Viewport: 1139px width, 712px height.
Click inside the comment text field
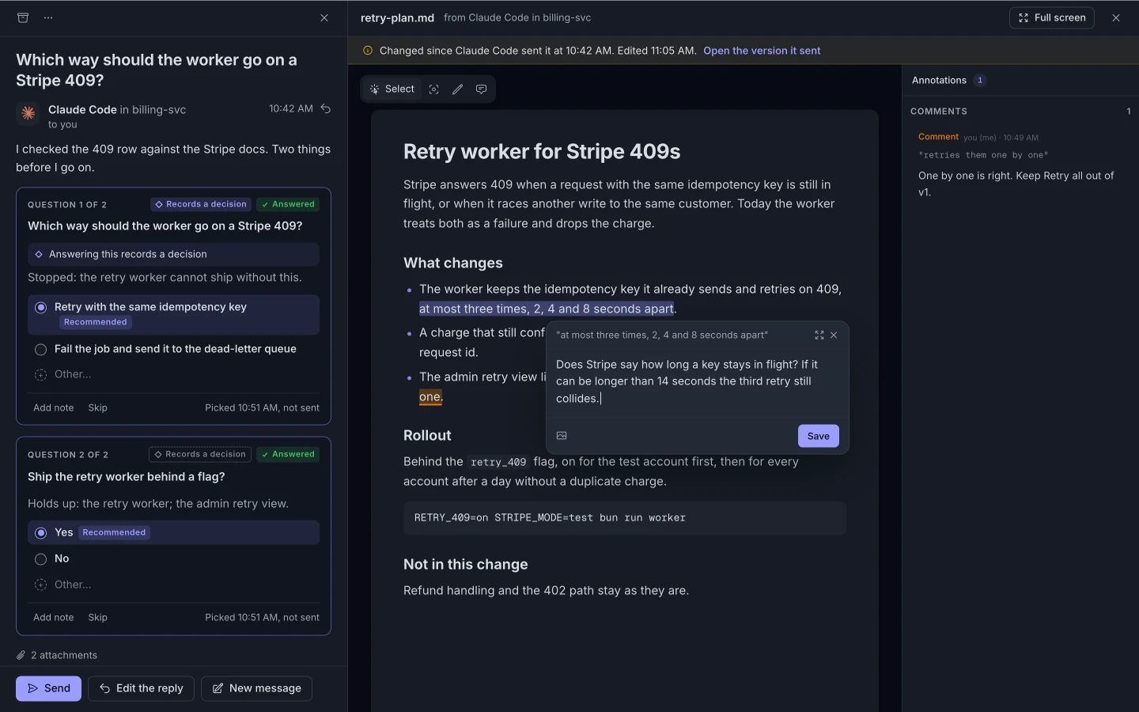tap(697, 381)
